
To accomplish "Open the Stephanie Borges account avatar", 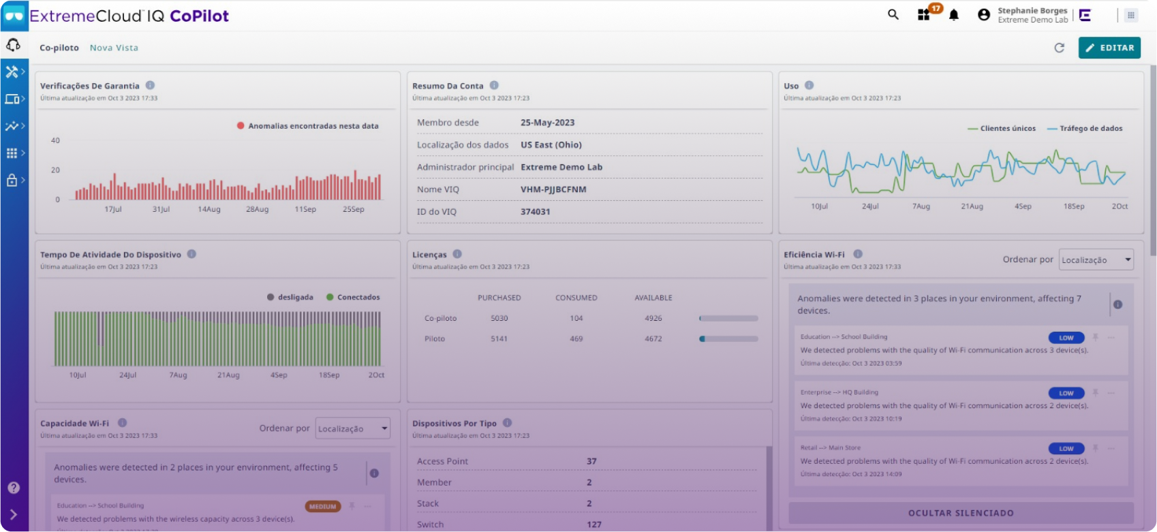I will pos(984,15).
